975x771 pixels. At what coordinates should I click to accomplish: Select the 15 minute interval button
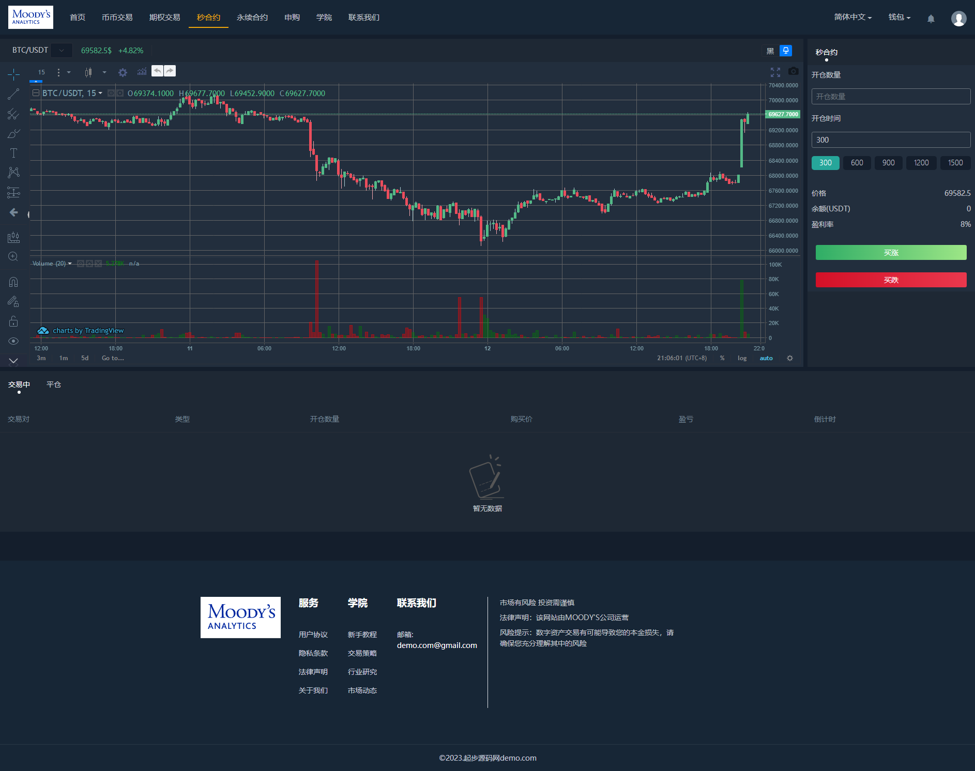pyautogui.click(x=41, y=72)
